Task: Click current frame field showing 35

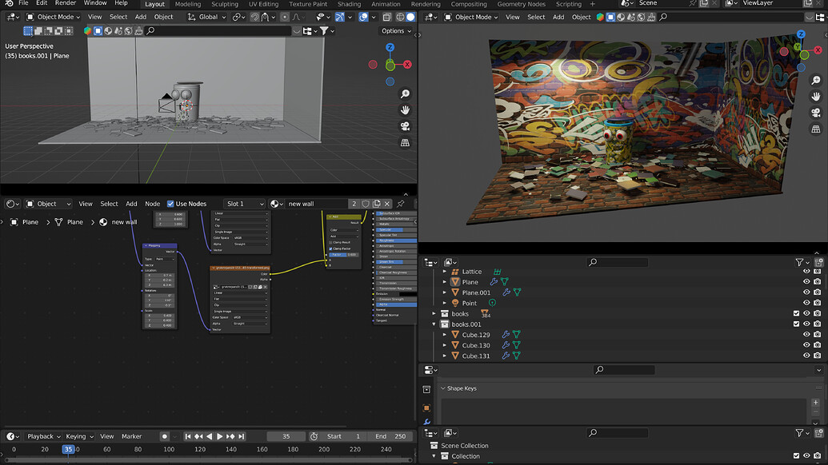Action: click(x=286, y=436)
